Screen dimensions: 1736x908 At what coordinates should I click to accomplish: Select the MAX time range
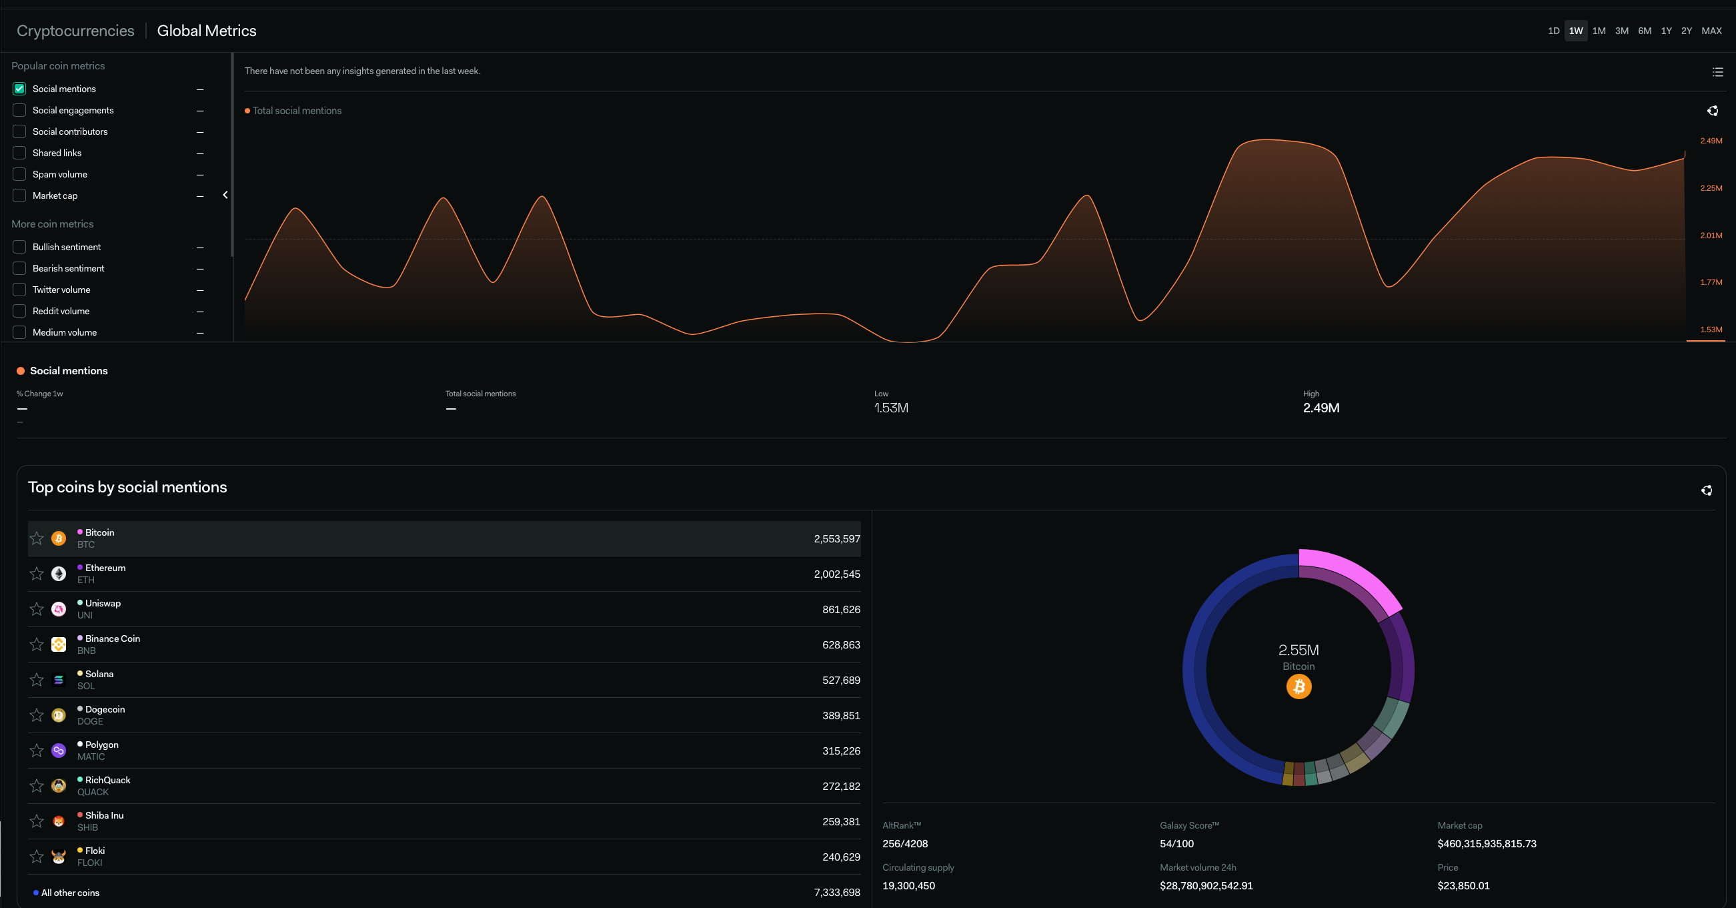tap(1711, 31)
